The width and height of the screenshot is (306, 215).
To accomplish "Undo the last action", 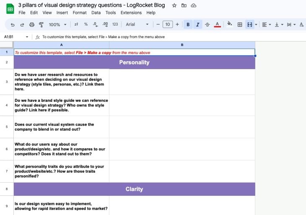I will pos(13,25).
